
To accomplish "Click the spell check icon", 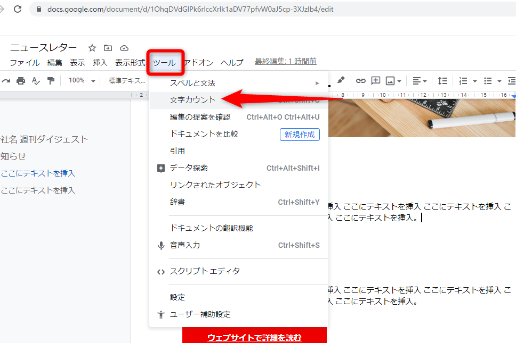I will tap(36, 80).
